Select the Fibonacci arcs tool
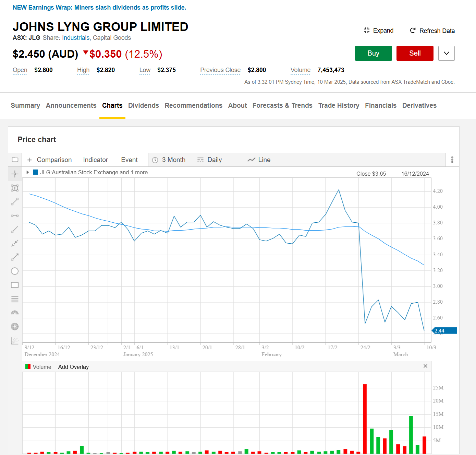 pyautogui.click(x=15, y=313)
